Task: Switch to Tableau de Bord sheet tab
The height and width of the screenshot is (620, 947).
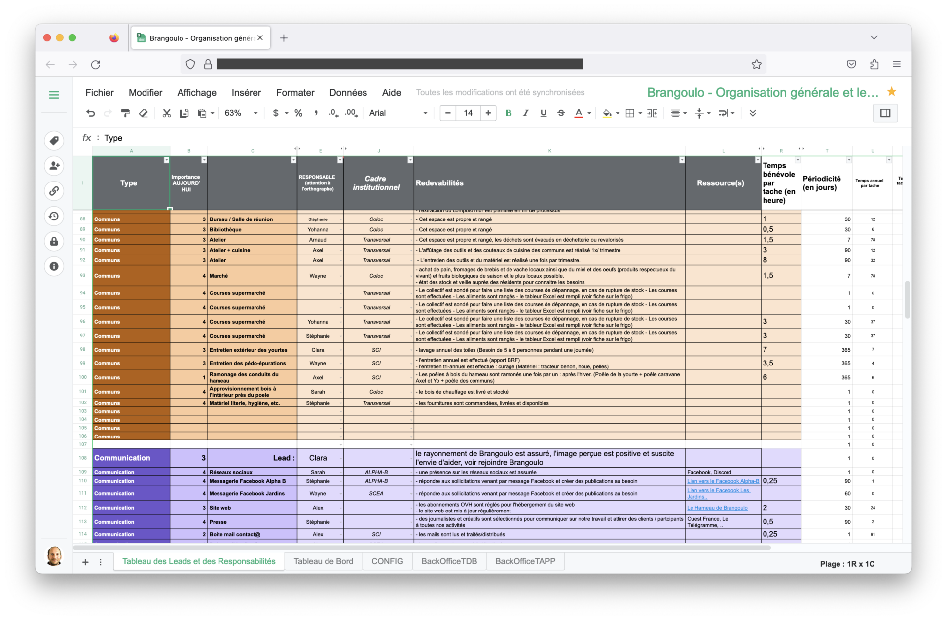Action: coord(324,561)
